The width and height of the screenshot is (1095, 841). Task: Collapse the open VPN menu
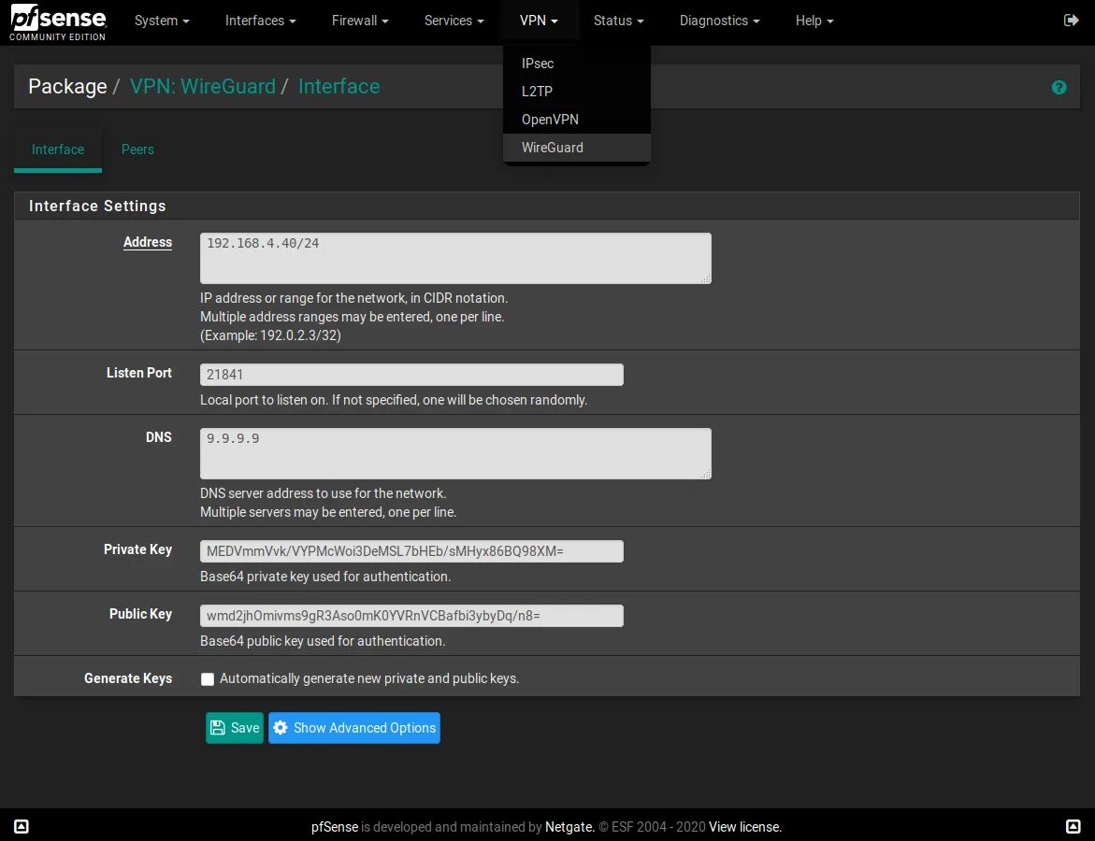pyautogui.click(x=539, y=21)
